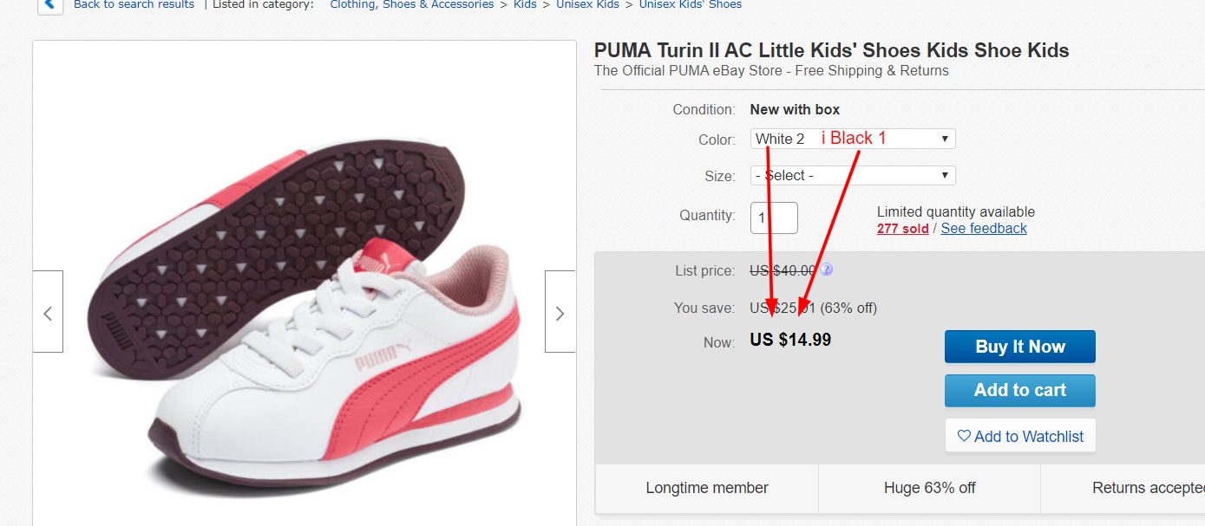Advance to the next product image
Viewport: 1205px width, 526px height.
pyautogui.click(x=560, y=312)
